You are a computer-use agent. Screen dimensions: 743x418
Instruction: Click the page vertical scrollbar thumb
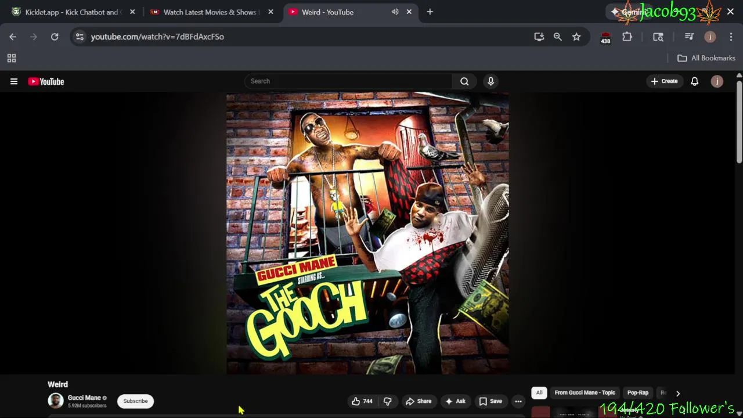pyautogui.click(x=739, y=122)
